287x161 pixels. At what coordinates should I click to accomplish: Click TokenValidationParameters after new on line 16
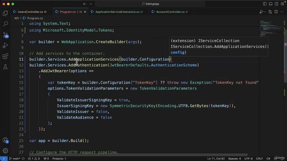pos(168,89)
